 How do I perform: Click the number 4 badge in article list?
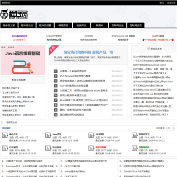(56, 86)
